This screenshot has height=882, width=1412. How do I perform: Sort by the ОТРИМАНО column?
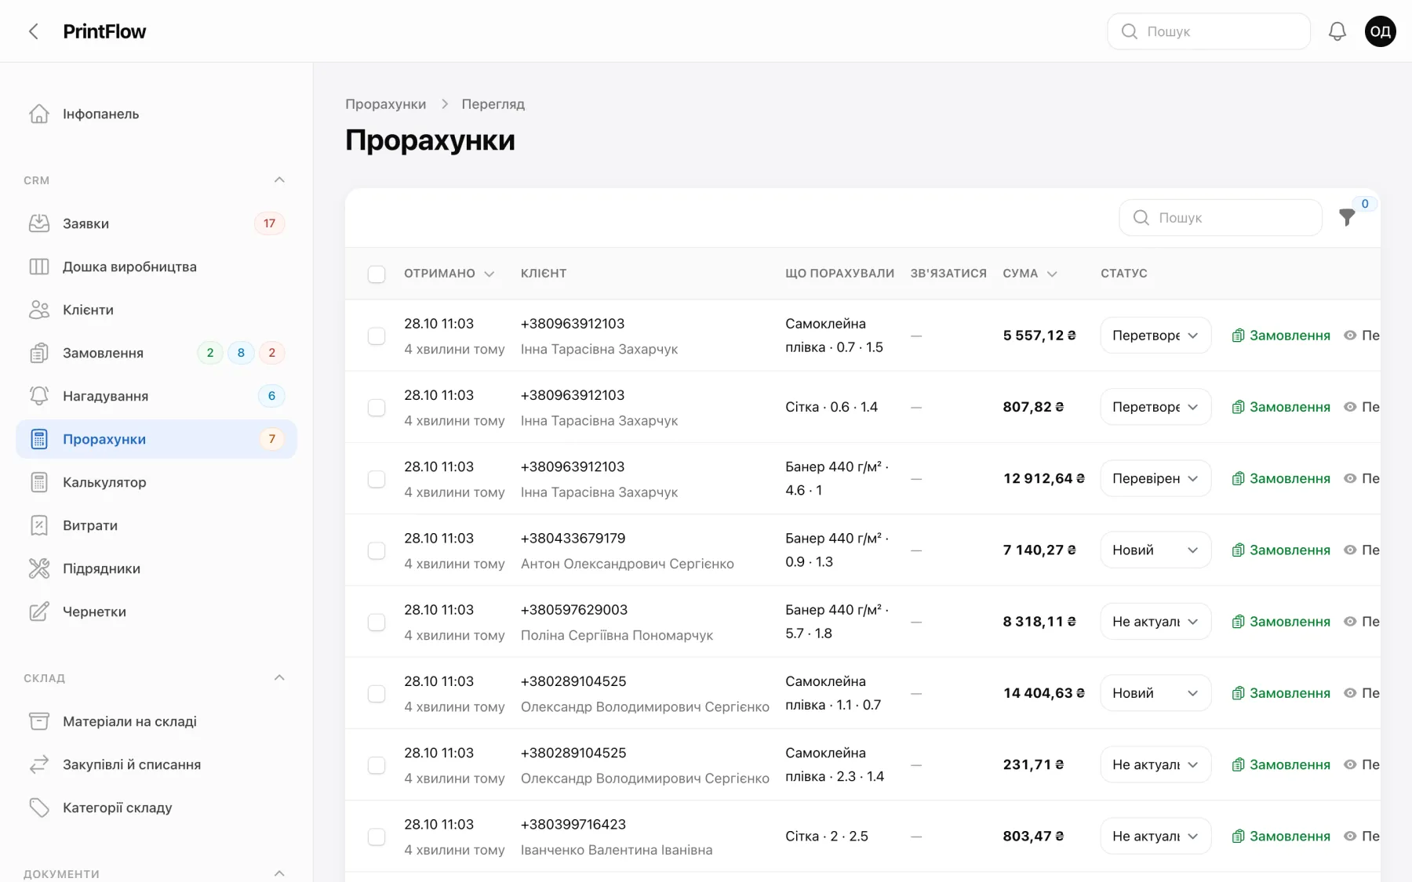click(x=449, y=274)
